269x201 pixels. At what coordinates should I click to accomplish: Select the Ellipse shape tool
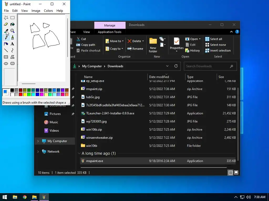(6, 63)
